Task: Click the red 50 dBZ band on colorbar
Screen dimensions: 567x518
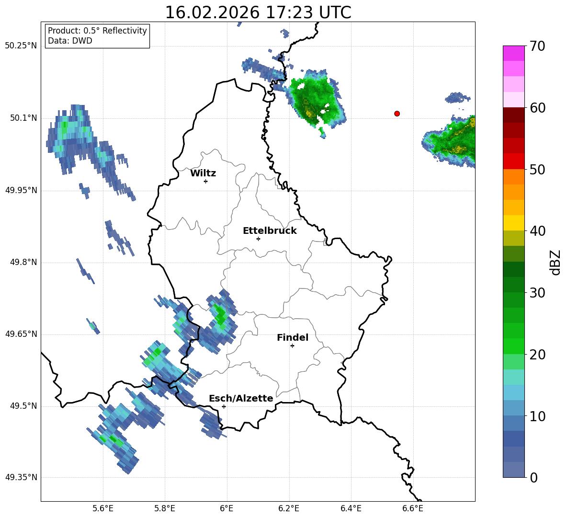Action: coord(513,161)
